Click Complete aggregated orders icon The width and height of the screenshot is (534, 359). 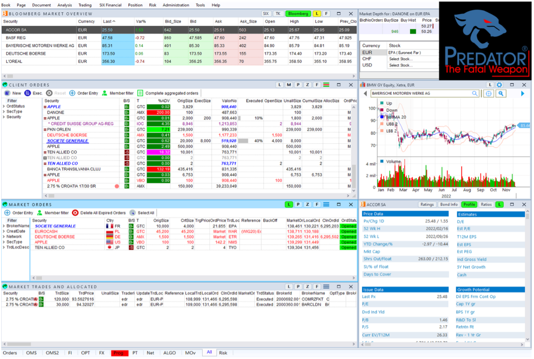click(x=140, y=93)
